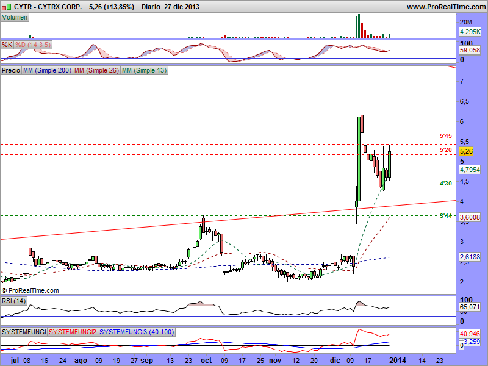Screen dimensions: 488x366
Task: Open the MM (Simple 200) label
Action: tap(47, 70)
